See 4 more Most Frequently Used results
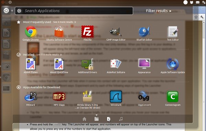Image resolution: width=206 pixels, height=131 pixels. click(65, 22)
